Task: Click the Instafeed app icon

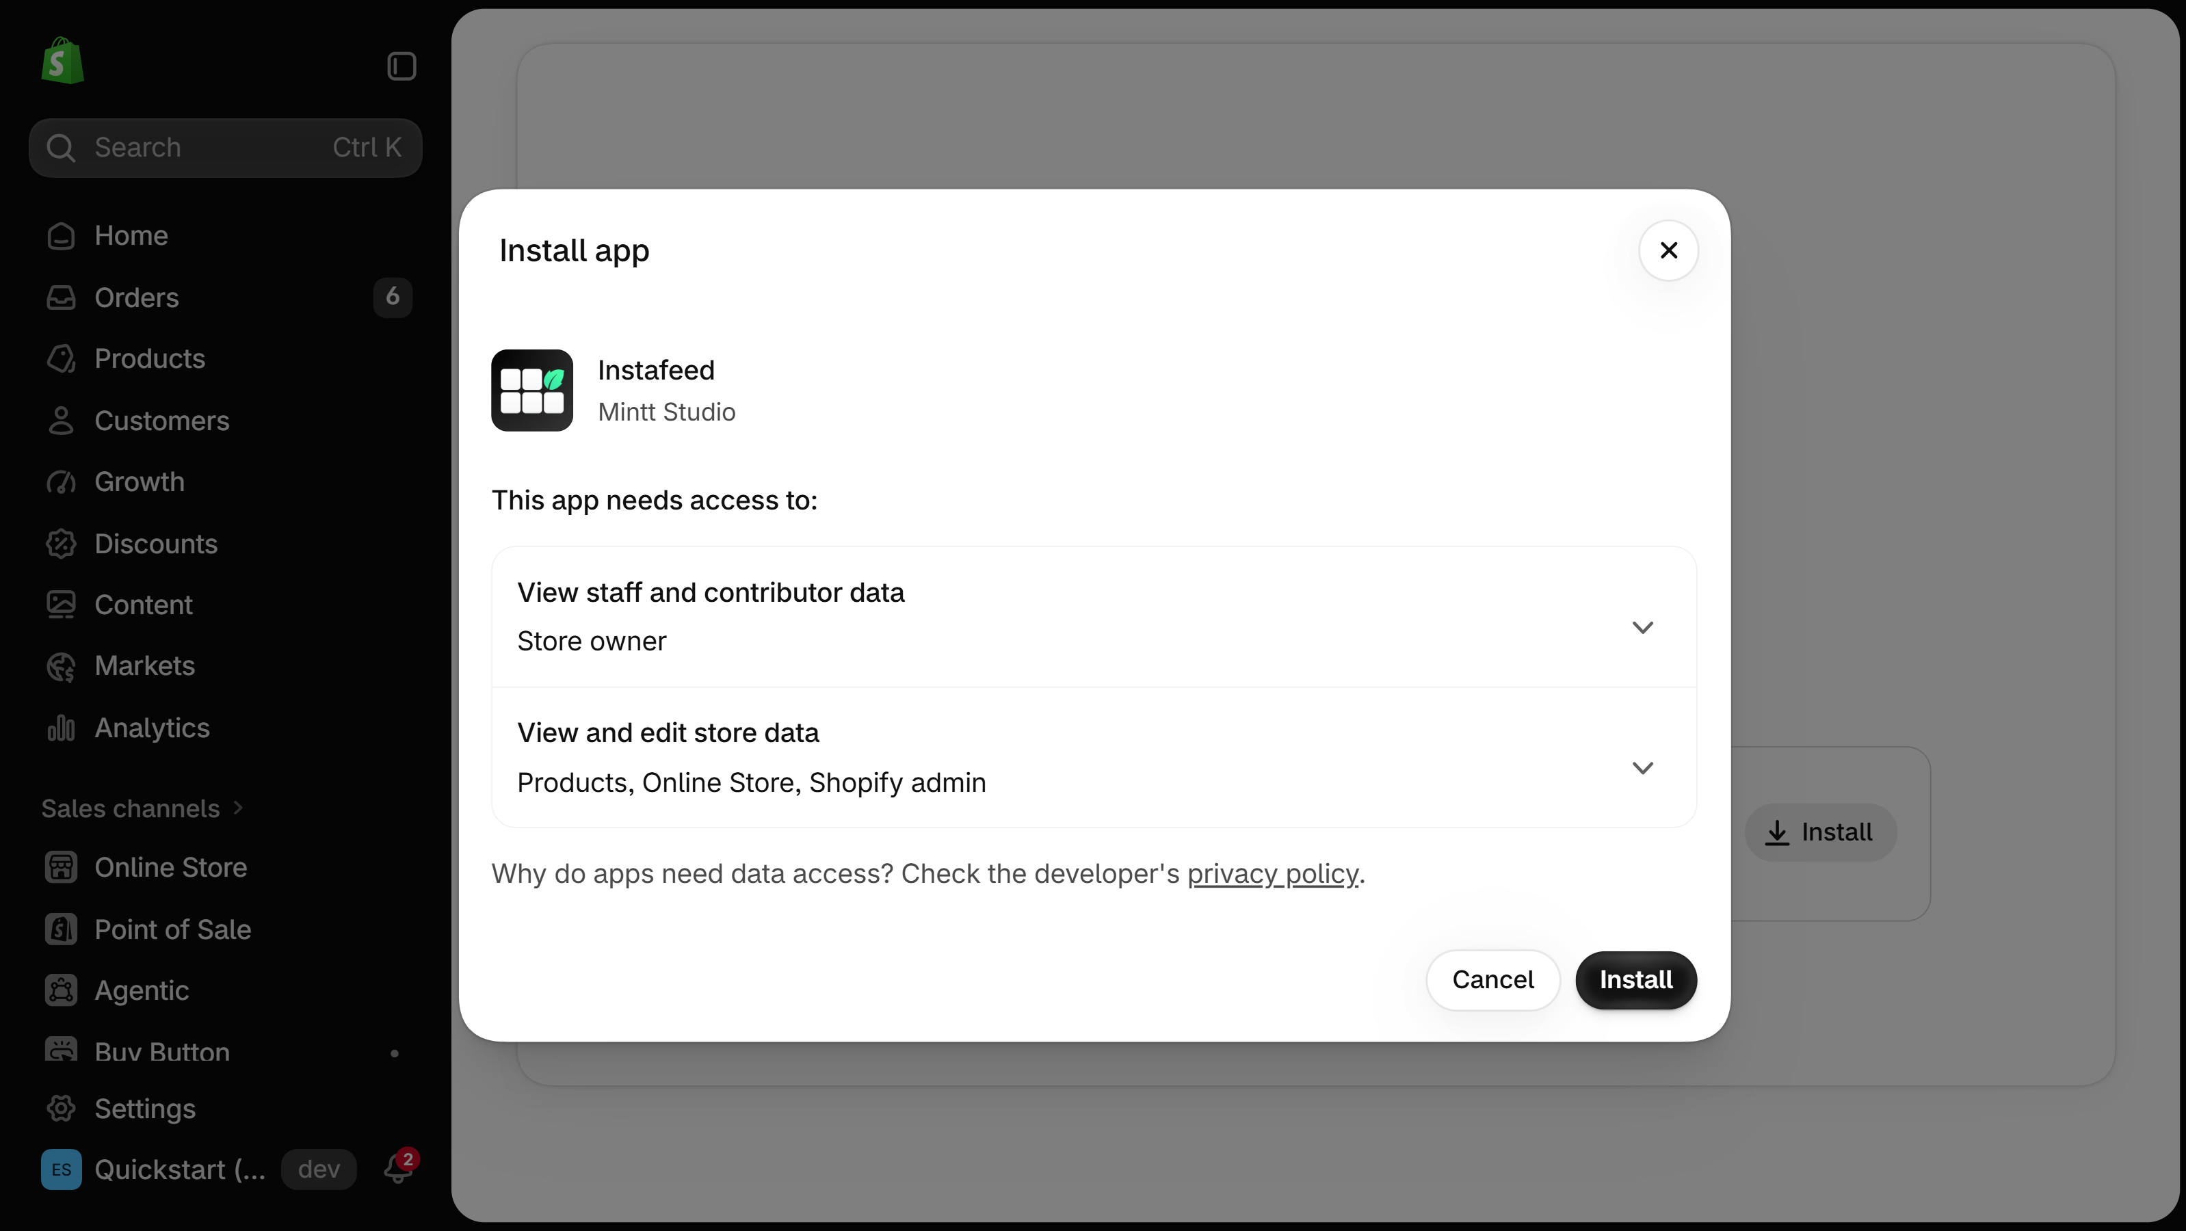Action: 532,391
